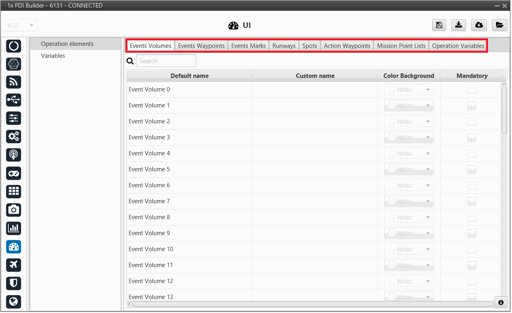Image resolution: width=512 pixels, height=313 pixels.
Task: Select the globe icon in sidebar
Action: pyautogui.click(x=14, y=301)
